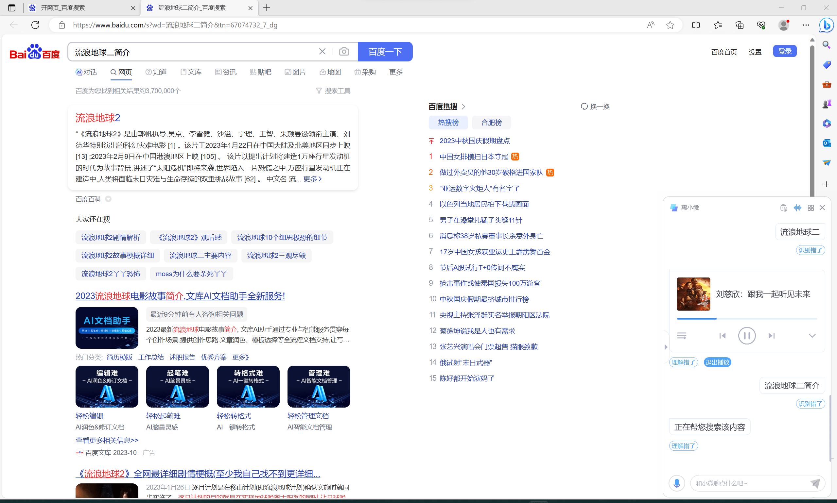
Task: Expand 更多 in 流浪地球2 summary
Action: [x=312, y=179]
